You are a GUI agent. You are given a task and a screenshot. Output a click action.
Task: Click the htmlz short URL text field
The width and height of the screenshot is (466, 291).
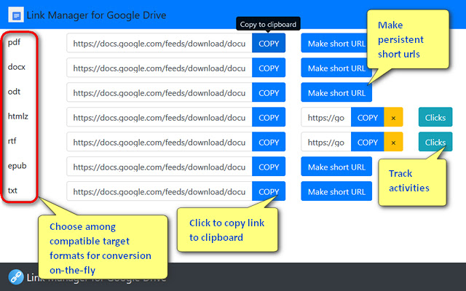click(x=326, y=117)
